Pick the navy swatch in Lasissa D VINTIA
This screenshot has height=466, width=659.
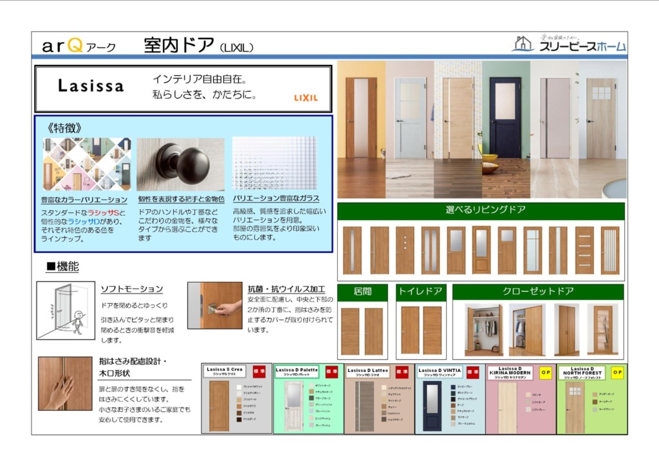tap(453, 387)
